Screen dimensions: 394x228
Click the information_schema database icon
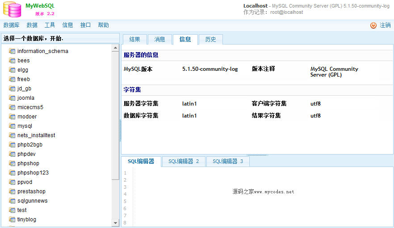click(x=12, y=51)
